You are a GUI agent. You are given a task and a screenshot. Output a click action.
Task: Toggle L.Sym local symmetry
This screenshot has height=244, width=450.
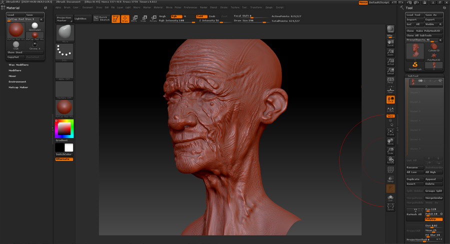pyautogui.click(x=390, y=109)
